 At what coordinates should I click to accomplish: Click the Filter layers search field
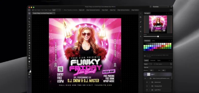click(161, 64)
